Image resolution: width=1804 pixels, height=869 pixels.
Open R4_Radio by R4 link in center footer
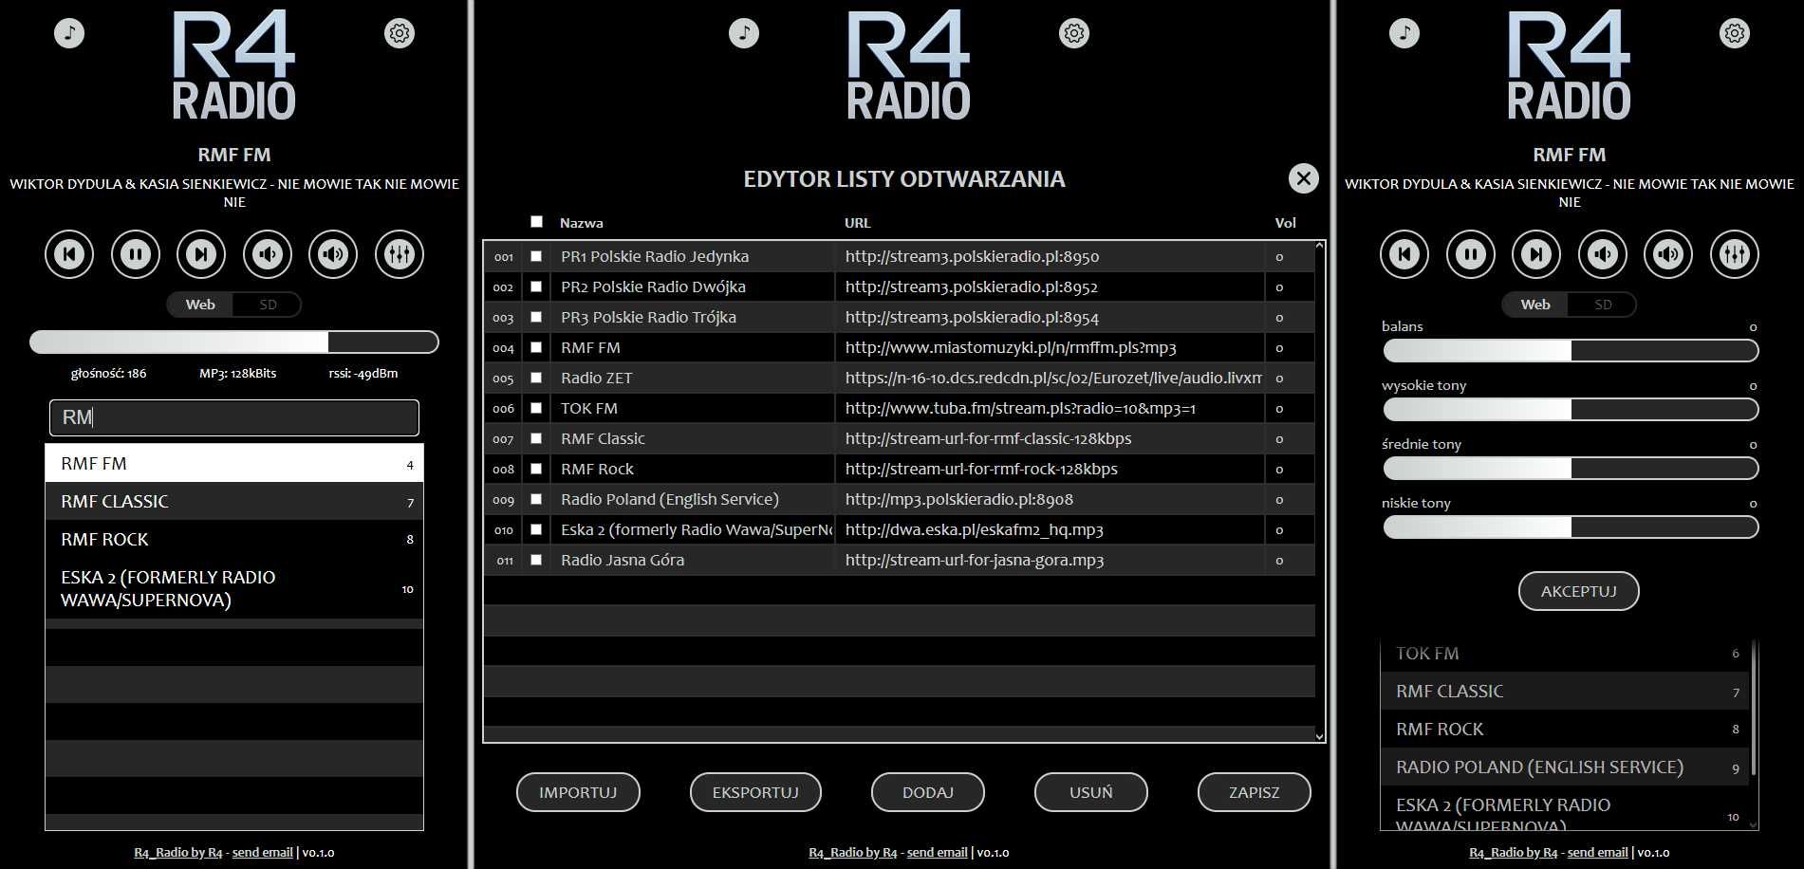coord(852,852)
